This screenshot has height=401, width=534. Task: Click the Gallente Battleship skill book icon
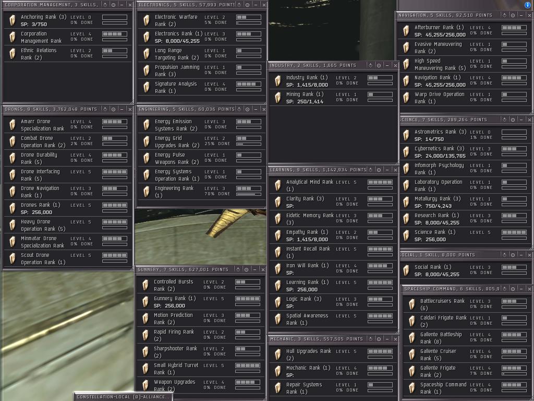412,338
